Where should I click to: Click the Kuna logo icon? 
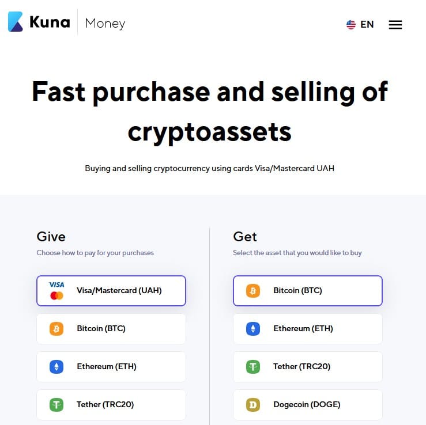pyautogui.click(x=15, y=22)
